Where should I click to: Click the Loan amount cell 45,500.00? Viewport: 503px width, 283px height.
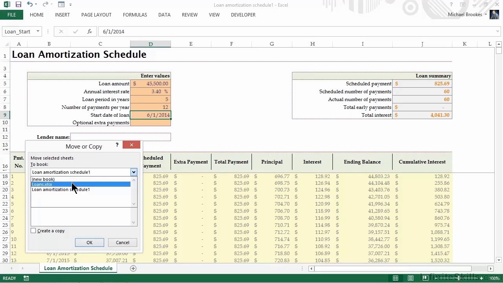[151, 84]
